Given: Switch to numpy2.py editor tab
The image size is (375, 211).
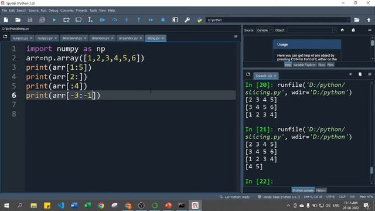Looking at the screenshot, I should 45,38.
